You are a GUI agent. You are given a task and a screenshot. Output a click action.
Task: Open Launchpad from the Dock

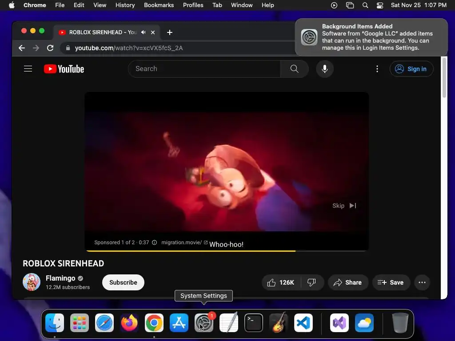(80, 323)
